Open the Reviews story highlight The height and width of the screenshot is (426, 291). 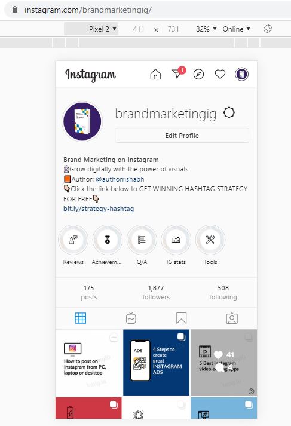(73, 240)
